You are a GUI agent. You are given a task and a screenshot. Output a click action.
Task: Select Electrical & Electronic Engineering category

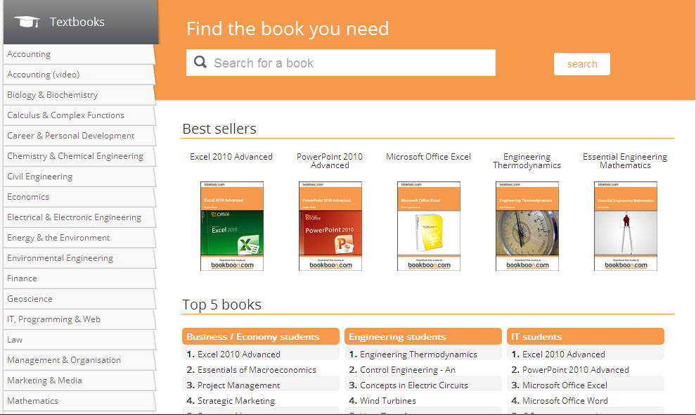[x=79, y=218]
